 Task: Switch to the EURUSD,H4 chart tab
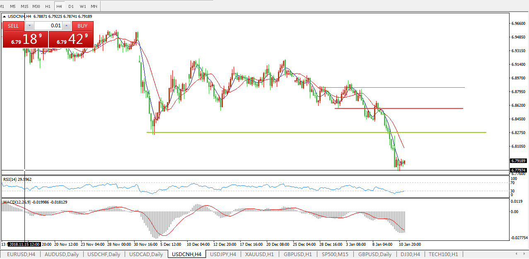[x=21, y=254]
